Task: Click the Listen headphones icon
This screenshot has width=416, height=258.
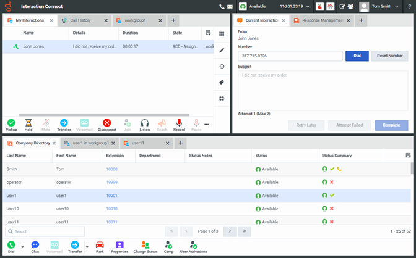Action: (145, 123)
